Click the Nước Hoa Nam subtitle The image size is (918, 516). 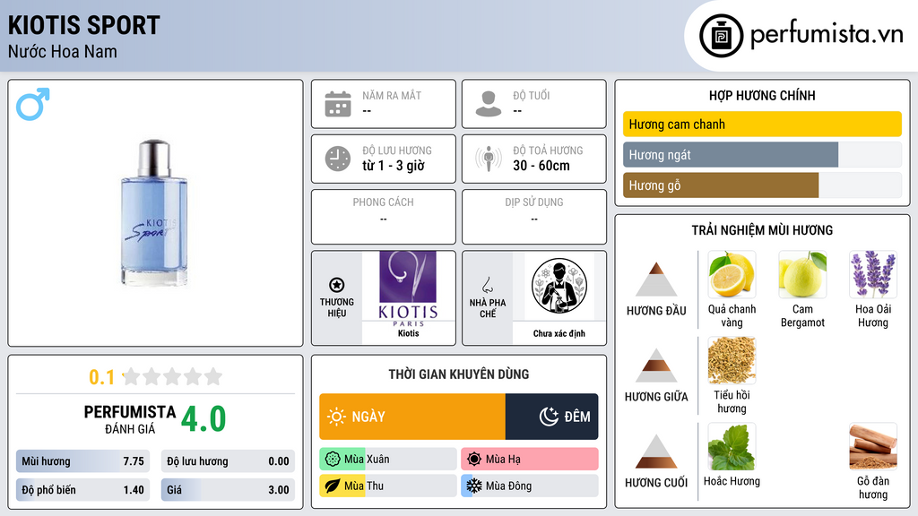point(63,51)
